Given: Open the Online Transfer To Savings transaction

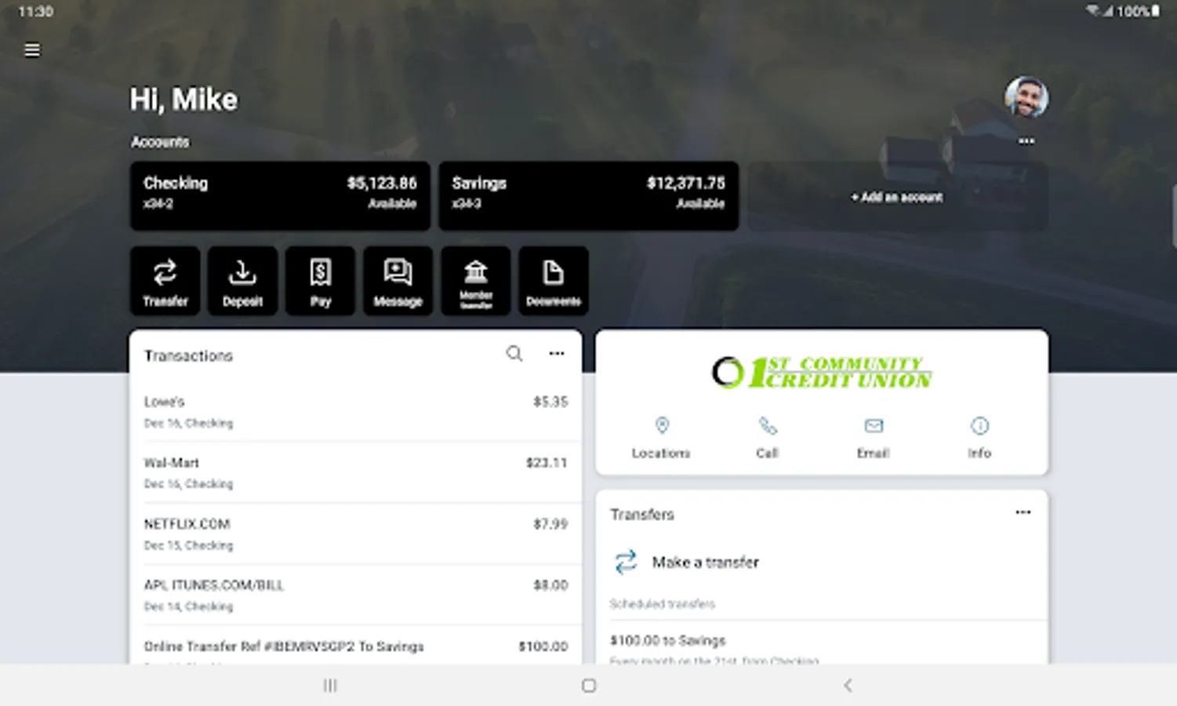Looking at the screenshot, I should pyautogui.click(x=355, y=646).
